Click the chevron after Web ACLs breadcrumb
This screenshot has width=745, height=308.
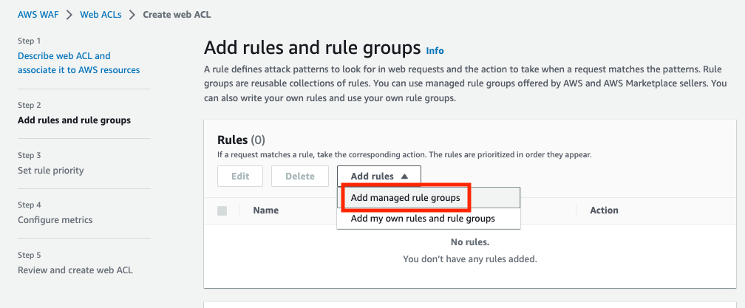tap(132, 15)
